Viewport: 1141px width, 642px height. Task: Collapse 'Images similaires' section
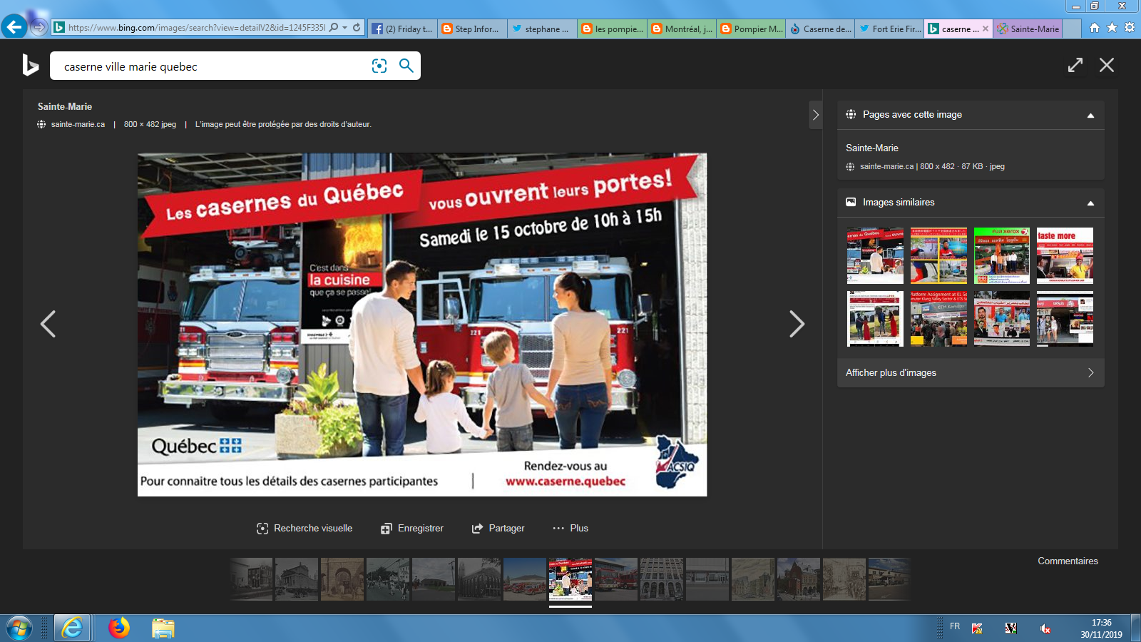point(1090,203)
